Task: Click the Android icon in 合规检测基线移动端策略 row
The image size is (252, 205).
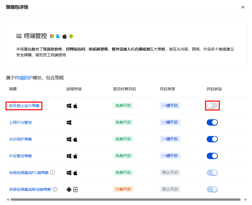Action: (69, 189)
